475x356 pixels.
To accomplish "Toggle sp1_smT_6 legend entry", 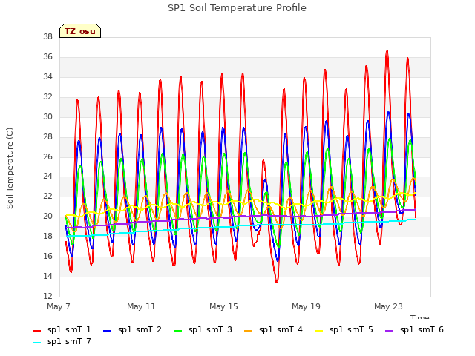I will (x=414, y=329).
